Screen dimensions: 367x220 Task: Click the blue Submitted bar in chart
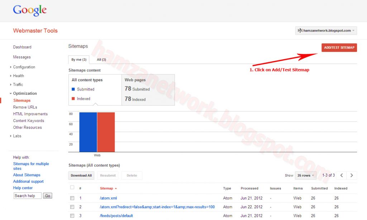tap(88, 132)
